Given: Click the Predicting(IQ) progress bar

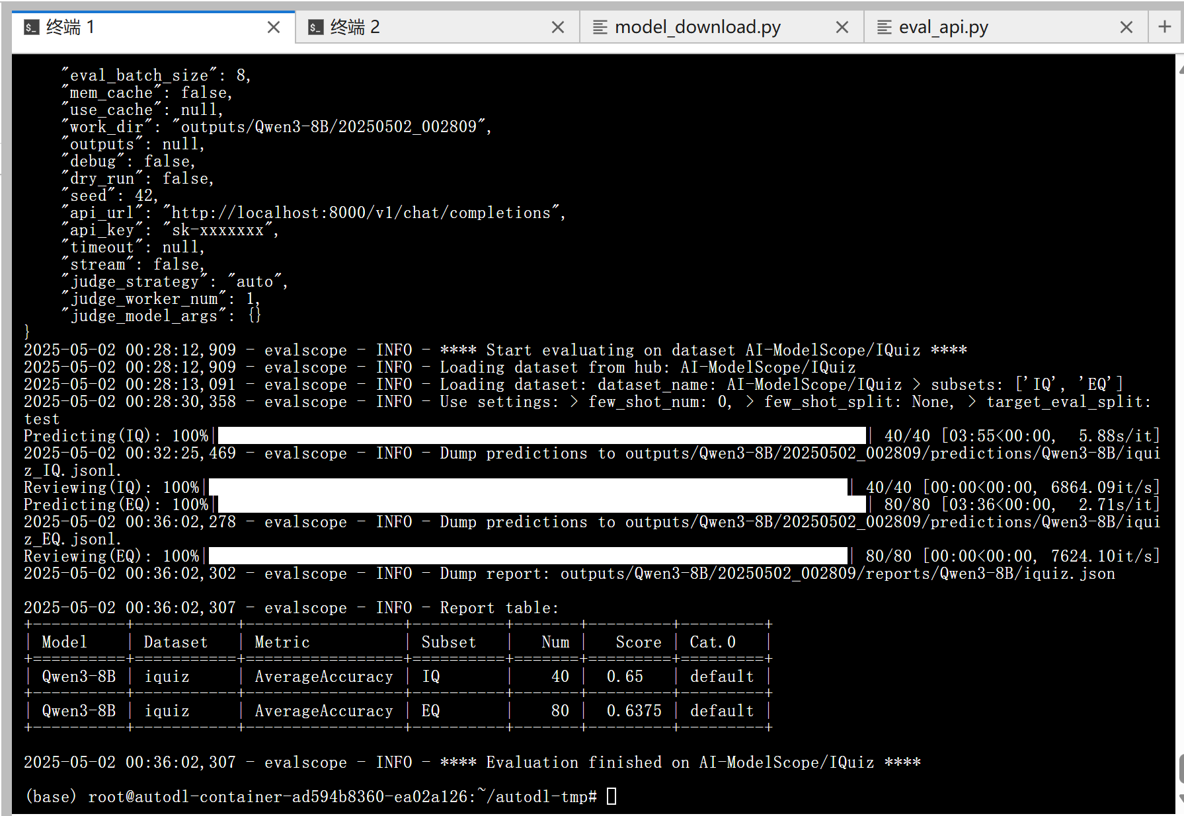Looking at the screenshot, I should (x=541, y=435).
